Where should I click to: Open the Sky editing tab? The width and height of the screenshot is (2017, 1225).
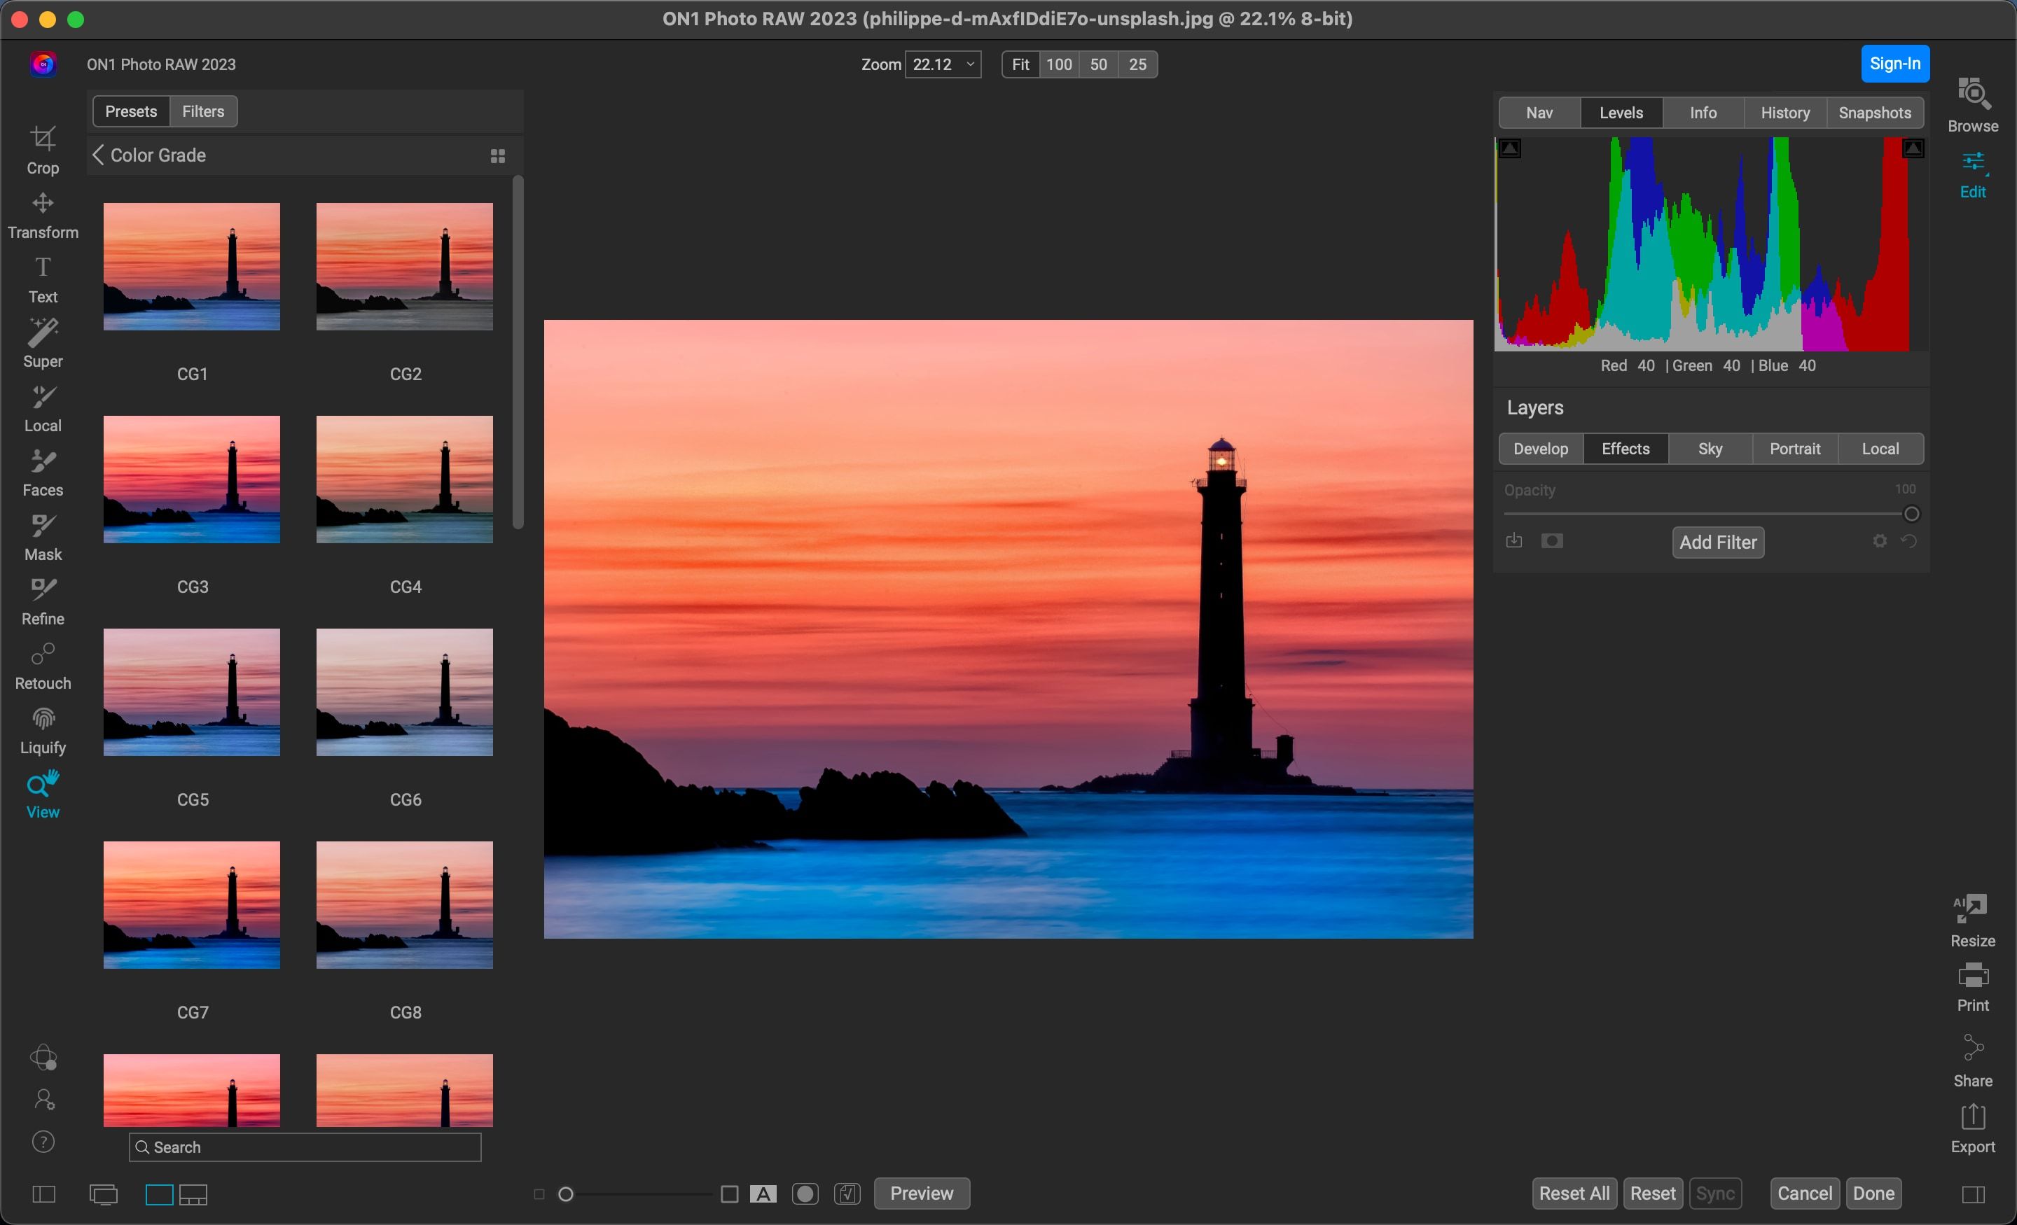click(x=1710, y=449)
